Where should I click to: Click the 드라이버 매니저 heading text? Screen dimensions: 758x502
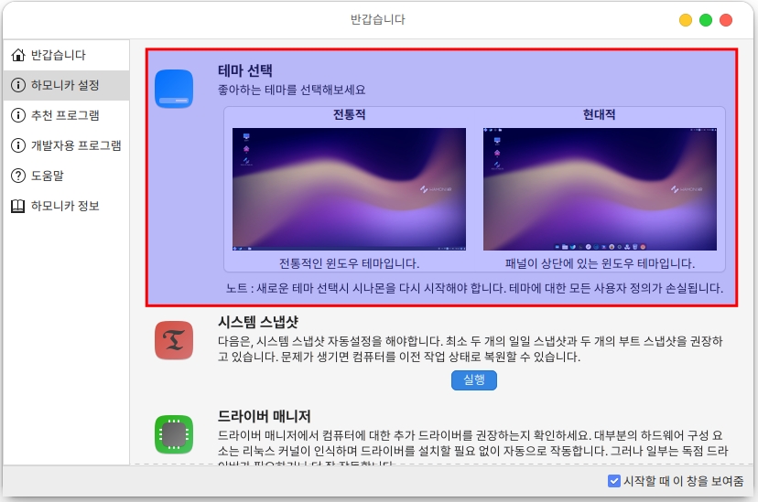[x=265, y=415]
